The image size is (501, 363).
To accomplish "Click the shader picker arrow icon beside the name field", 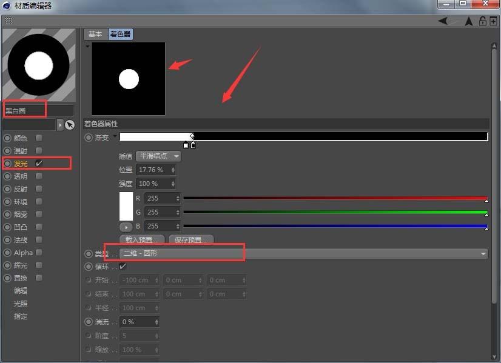I will click(x=61, y=124).
